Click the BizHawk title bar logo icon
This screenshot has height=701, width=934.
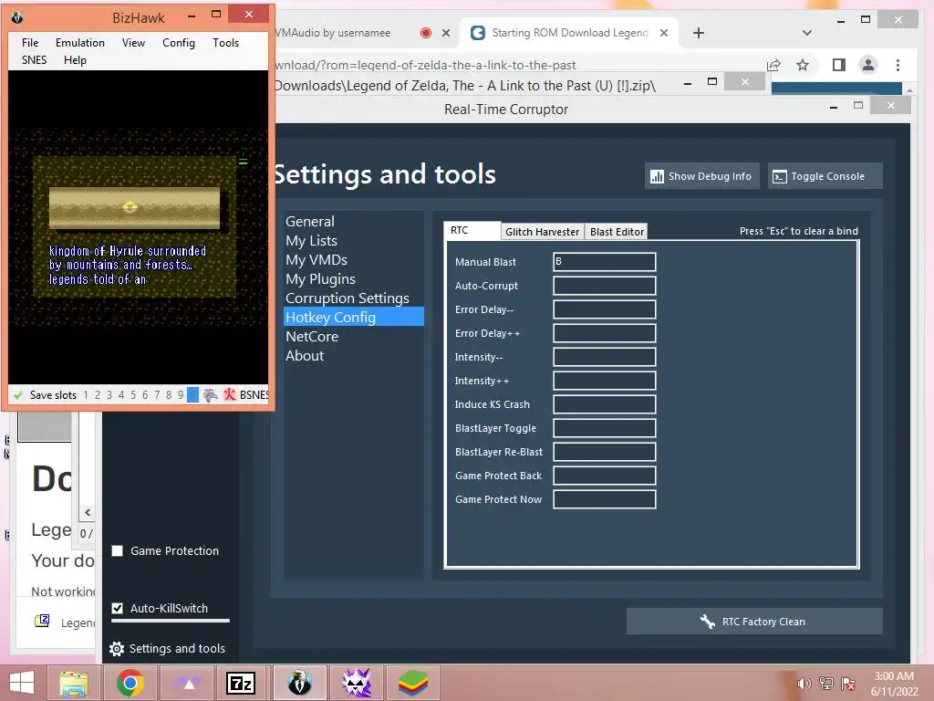[x=17, y=17]
